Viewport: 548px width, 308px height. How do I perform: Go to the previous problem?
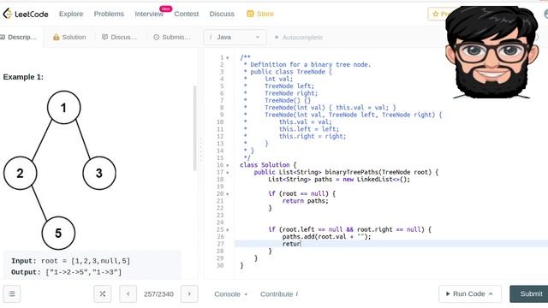pos(128,294)
